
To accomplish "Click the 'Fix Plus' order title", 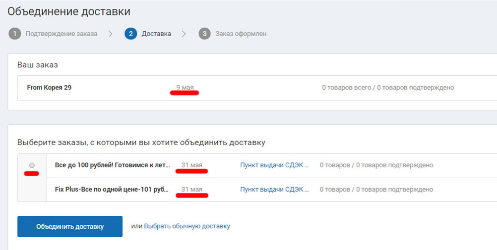I will click(112, 190).
